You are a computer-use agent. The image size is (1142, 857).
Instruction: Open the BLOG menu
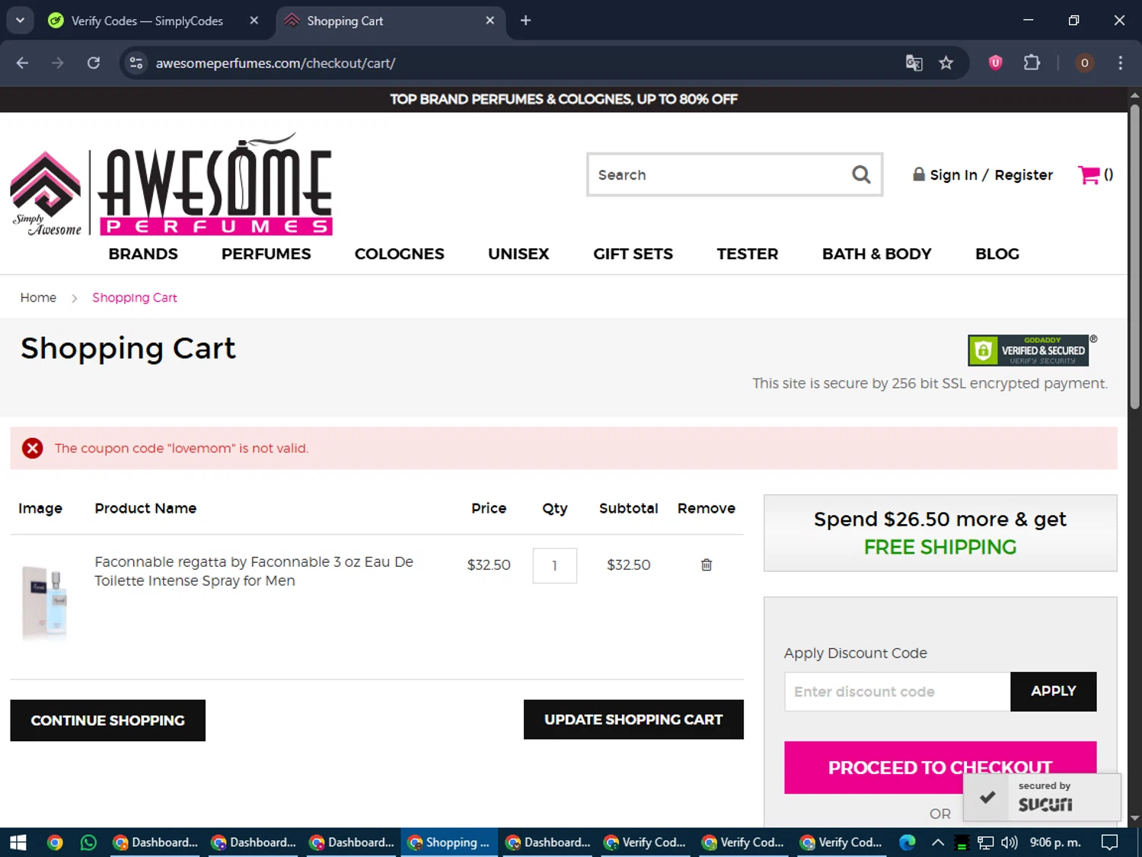997,254
